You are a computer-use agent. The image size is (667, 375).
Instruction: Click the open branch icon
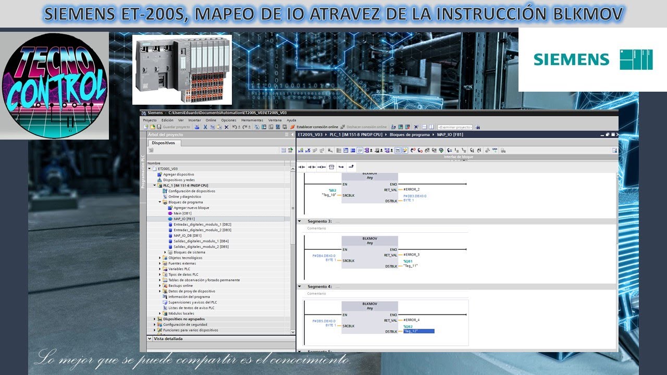(341, 167)
